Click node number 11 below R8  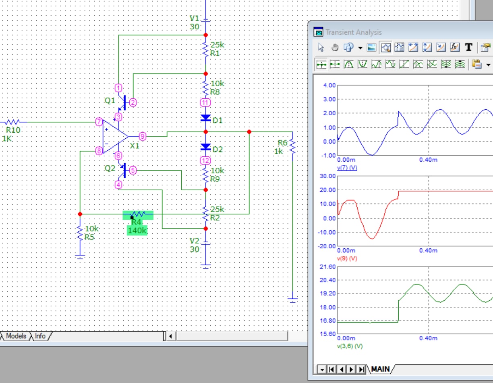(205, 102)
